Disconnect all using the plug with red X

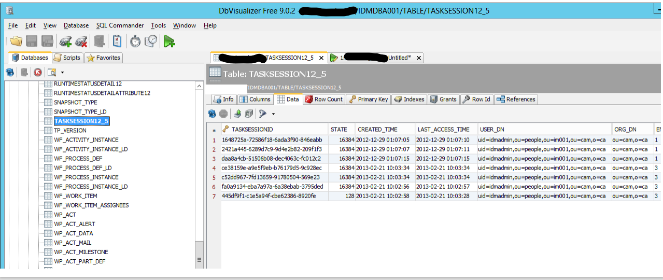click(x=81, y=41)
